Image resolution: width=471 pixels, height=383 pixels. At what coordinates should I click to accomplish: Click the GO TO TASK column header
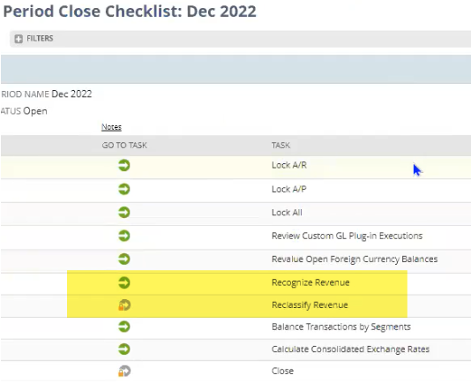124,146
